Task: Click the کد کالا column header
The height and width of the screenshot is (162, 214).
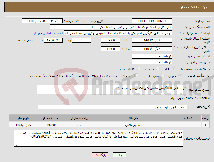Action: (x=188, y=118)
